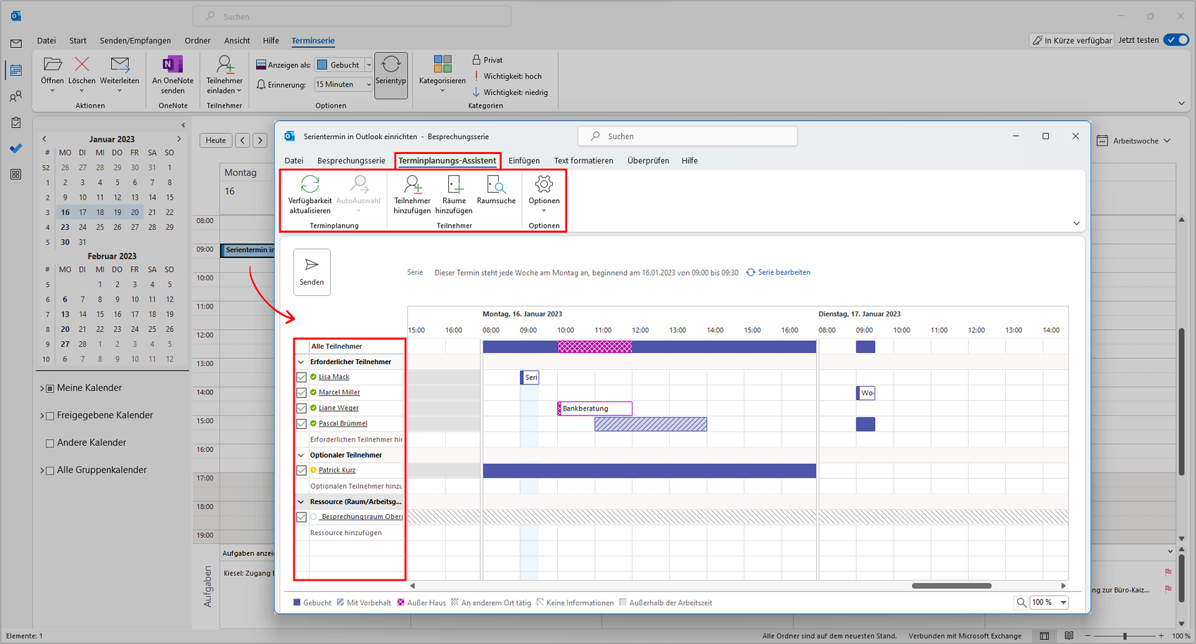Open Senden/Empfangen tab in main window
Image resolution: width=1196 pixels, height=644 pixels.
click(135, 41)
